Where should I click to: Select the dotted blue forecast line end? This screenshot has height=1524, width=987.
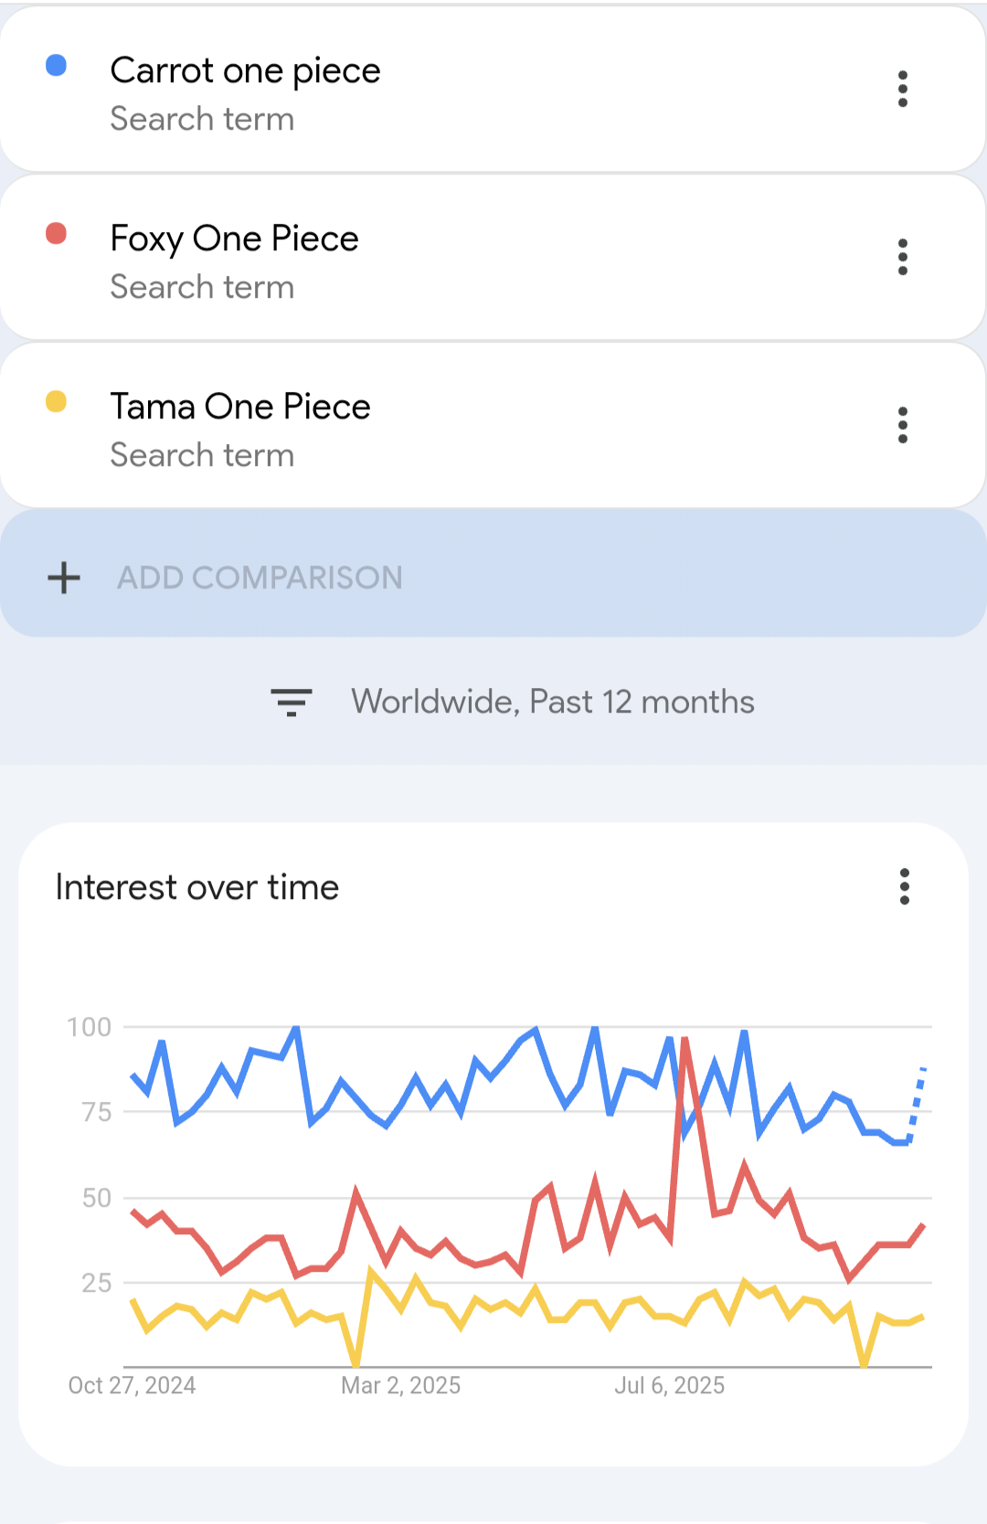point(924,1068)
